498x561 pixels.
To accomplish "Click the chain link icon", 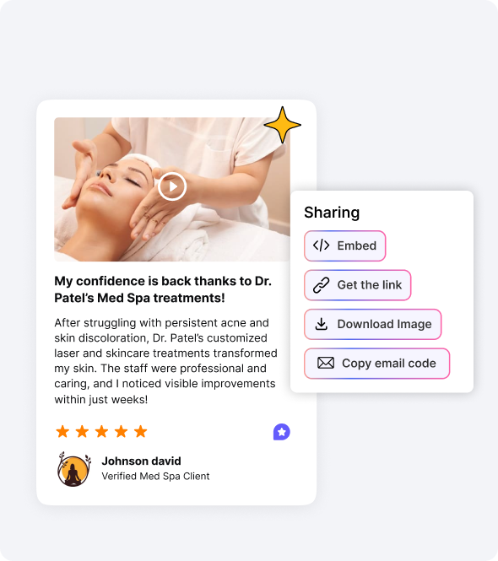I will [321, 285].
